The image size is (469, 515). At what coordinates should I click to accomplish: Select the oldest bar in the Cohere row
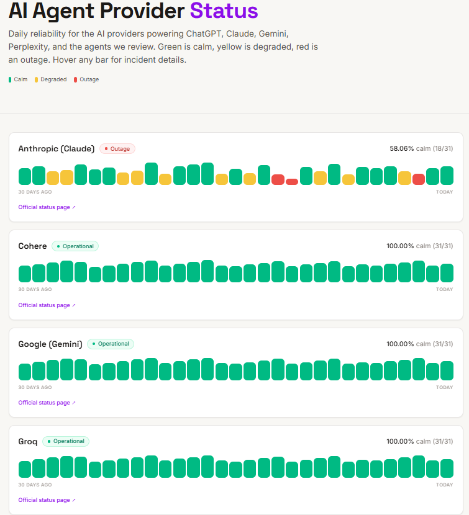click(x=25, y=274)
